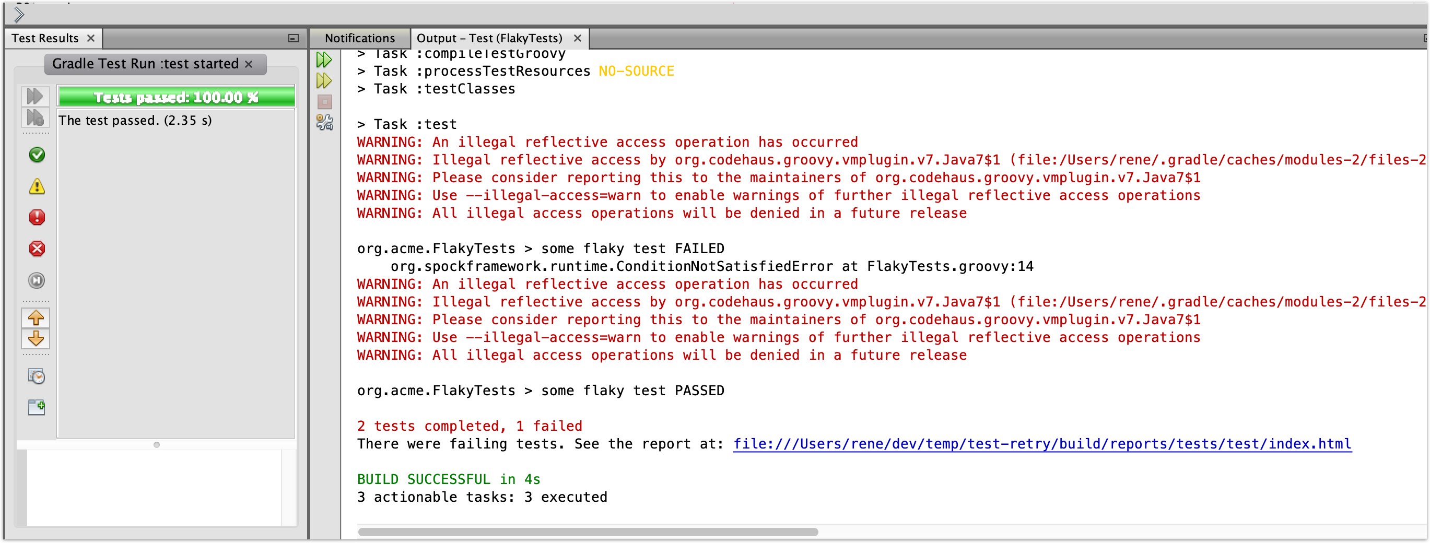1430x543 pixels.
Task: Open test run history icon with clock
Action: (37, 376)
